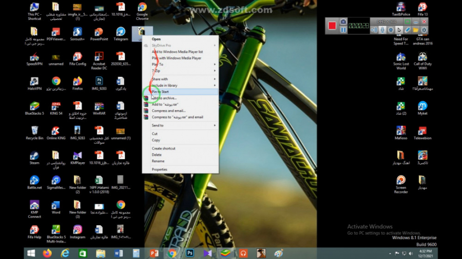The height and width of the screenshot is (259, 462).
Task: Choose Copy from the context menu
Action: [x=180, y=140]
